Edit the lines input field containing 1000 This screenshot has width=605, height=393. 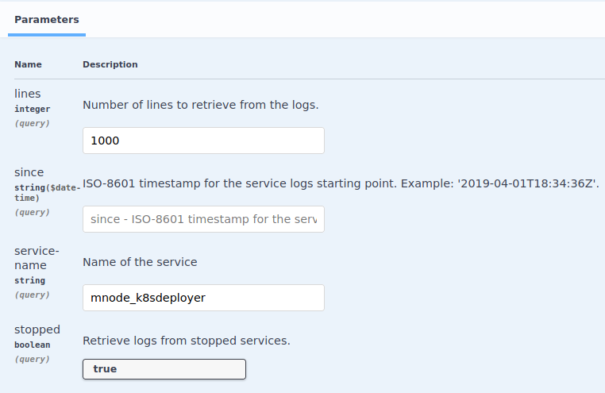click(x=203, y=141)
